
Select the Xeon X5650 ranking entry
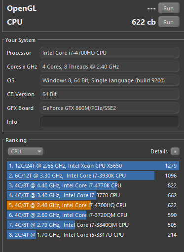click(x=93, y=166)
